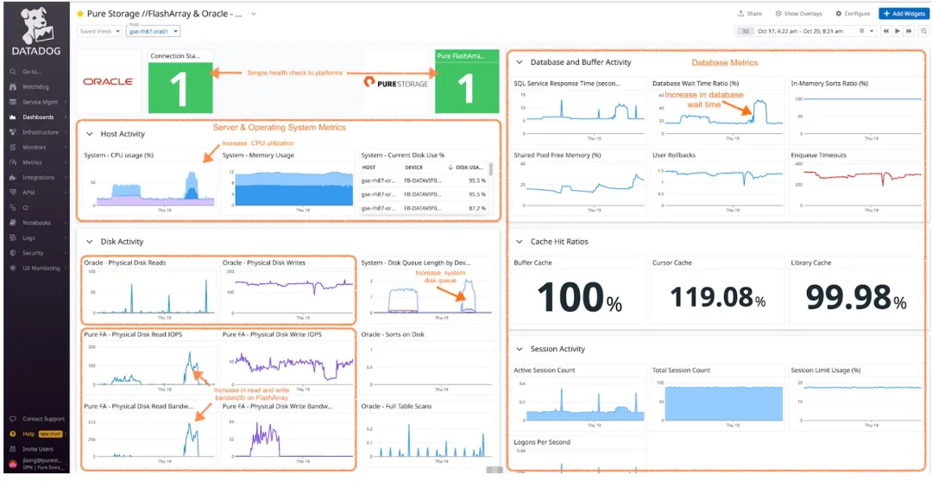Viewport: 932px width, 481px height.
Task: Click the UX Monitoring sidebar icon
Action: (x=12, y=269)
